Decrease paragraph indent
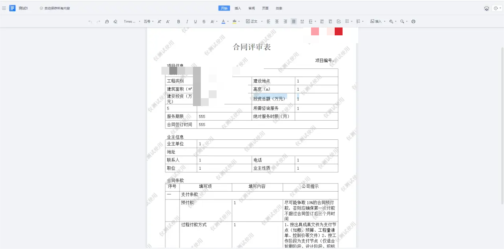Viewport: 504px width, 249px height. pyautogui.click(x=322, y=22)
